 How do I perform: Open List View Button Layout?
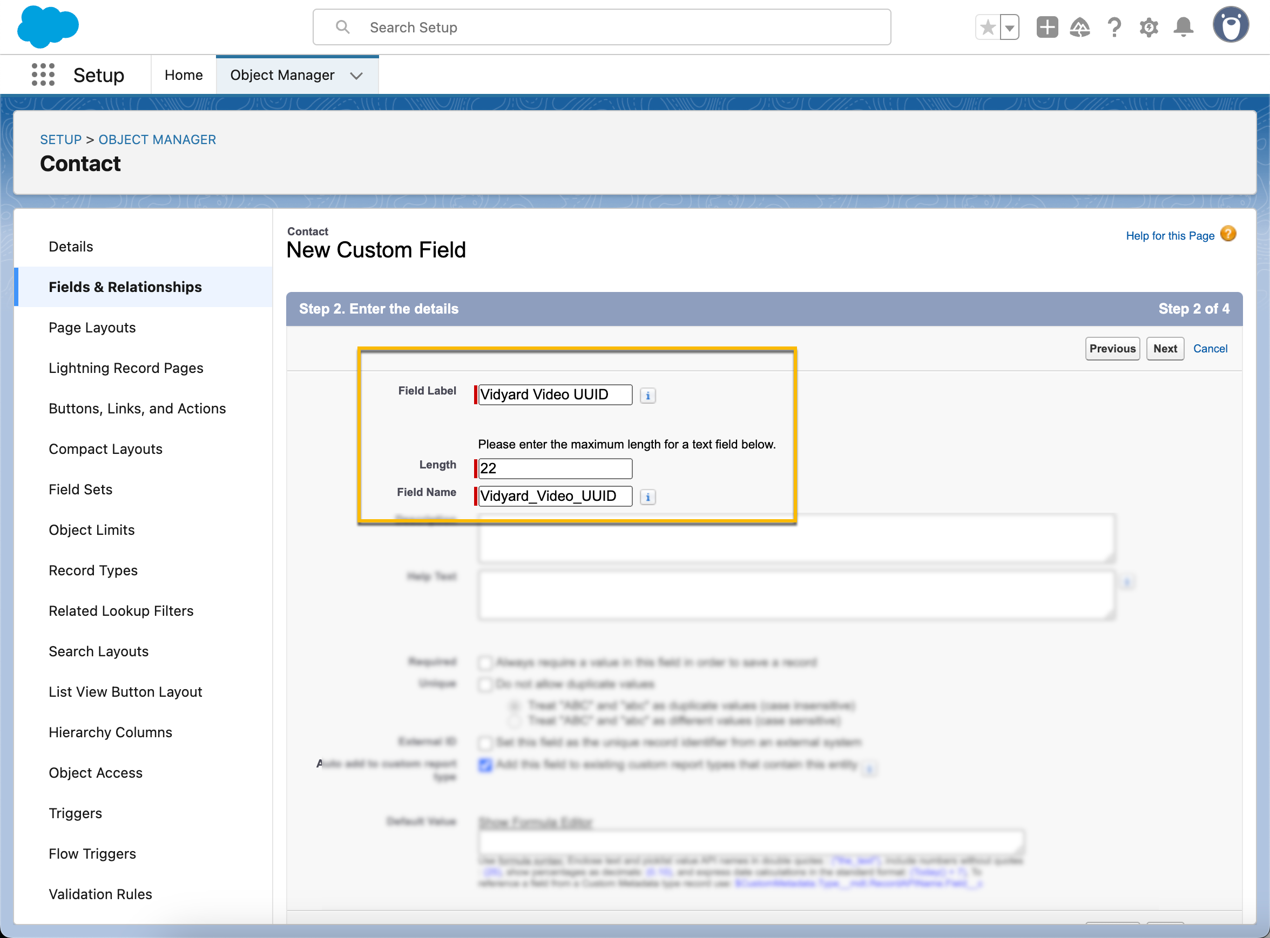143,691
